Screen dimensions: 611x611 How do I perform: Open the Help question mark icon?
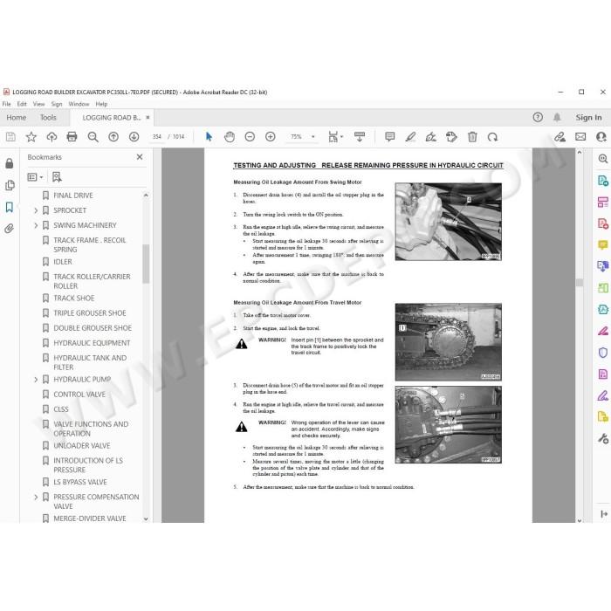[x=538, y=117]
